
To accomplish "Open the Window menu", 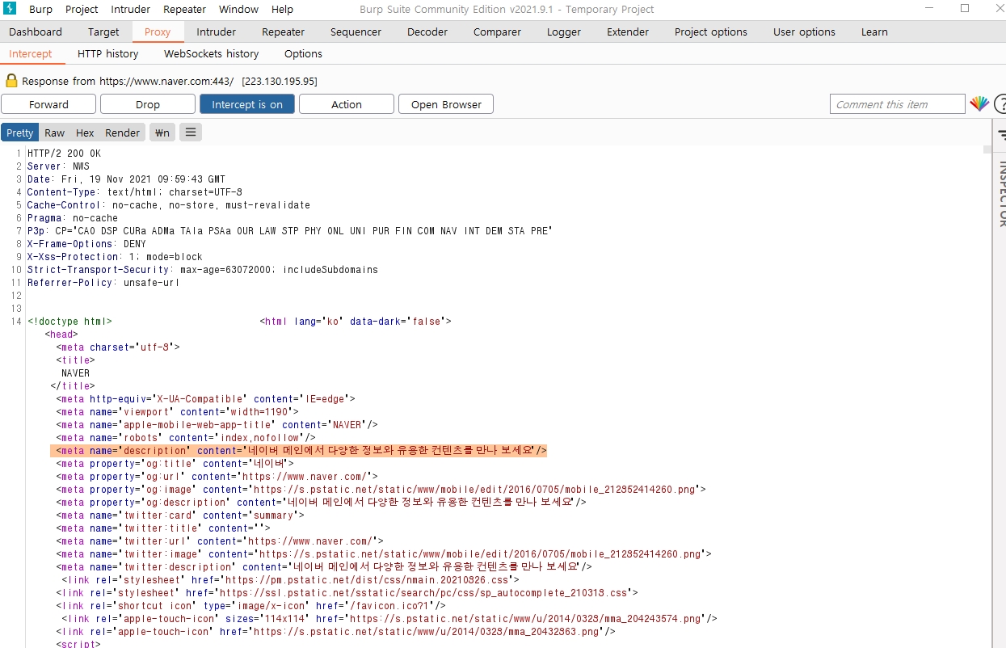I will coord(238,9).
